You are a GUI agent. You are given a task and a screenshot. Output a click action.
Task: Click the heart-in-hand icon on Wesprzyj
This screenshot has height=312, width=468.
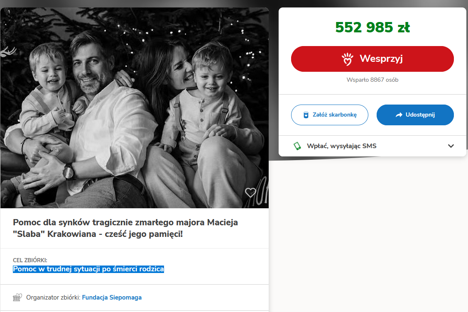348,59
